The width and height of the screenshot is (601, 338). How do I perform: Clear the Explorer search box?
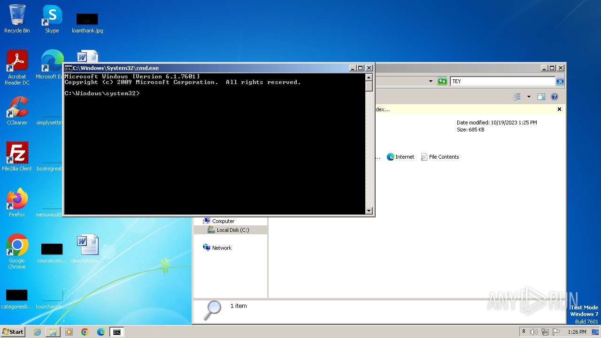click(x=560, y=81)
